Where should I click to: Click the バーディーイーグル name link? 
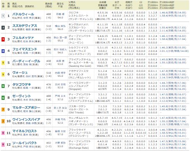point(26,61)
